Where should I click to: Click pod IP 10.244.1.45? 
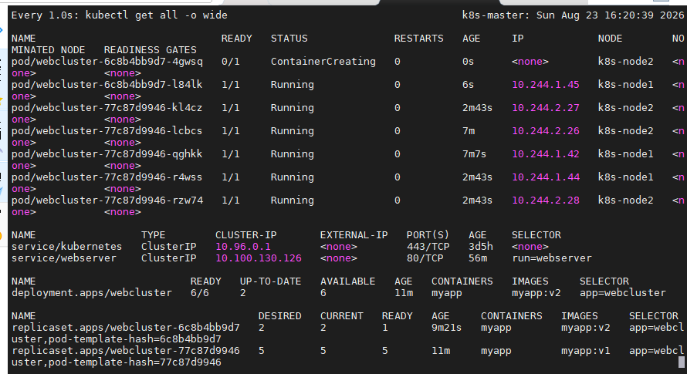(546, 85)
